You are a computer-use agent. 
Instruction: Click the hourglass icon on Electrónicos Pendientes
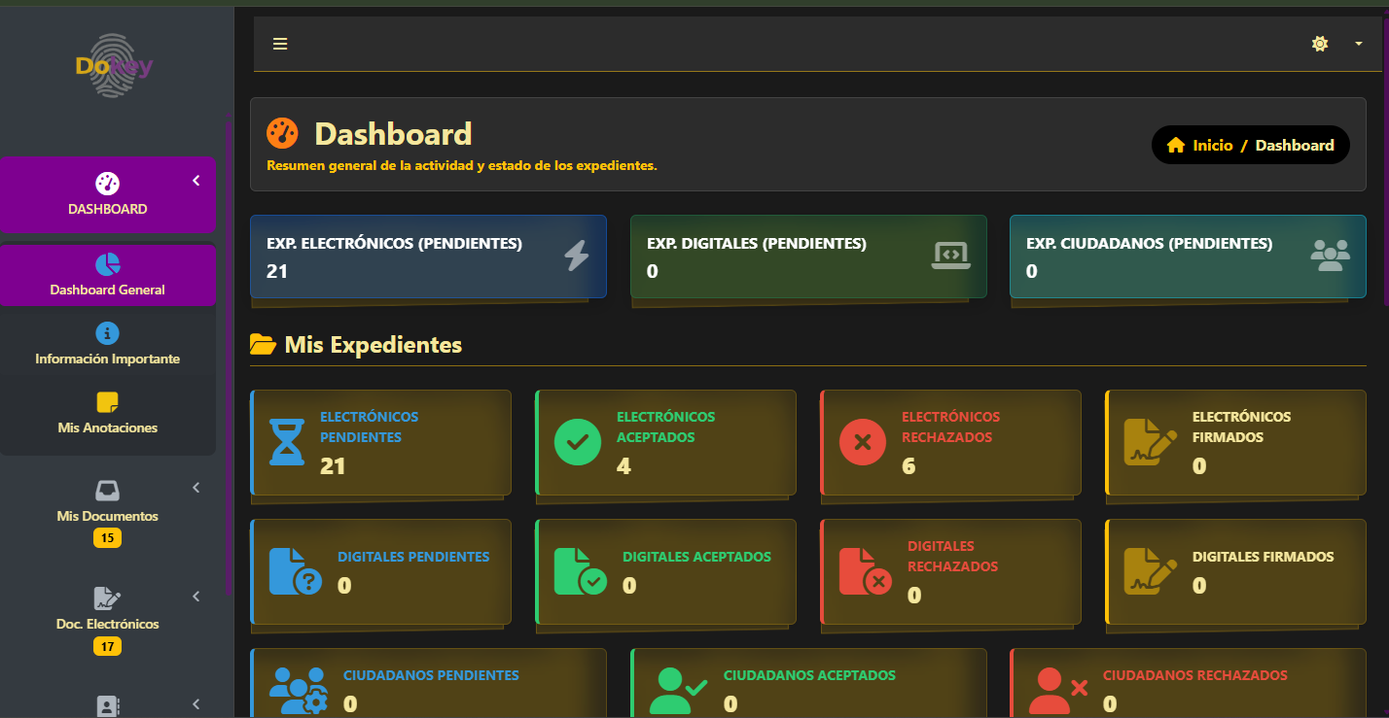tap(287, 442)
